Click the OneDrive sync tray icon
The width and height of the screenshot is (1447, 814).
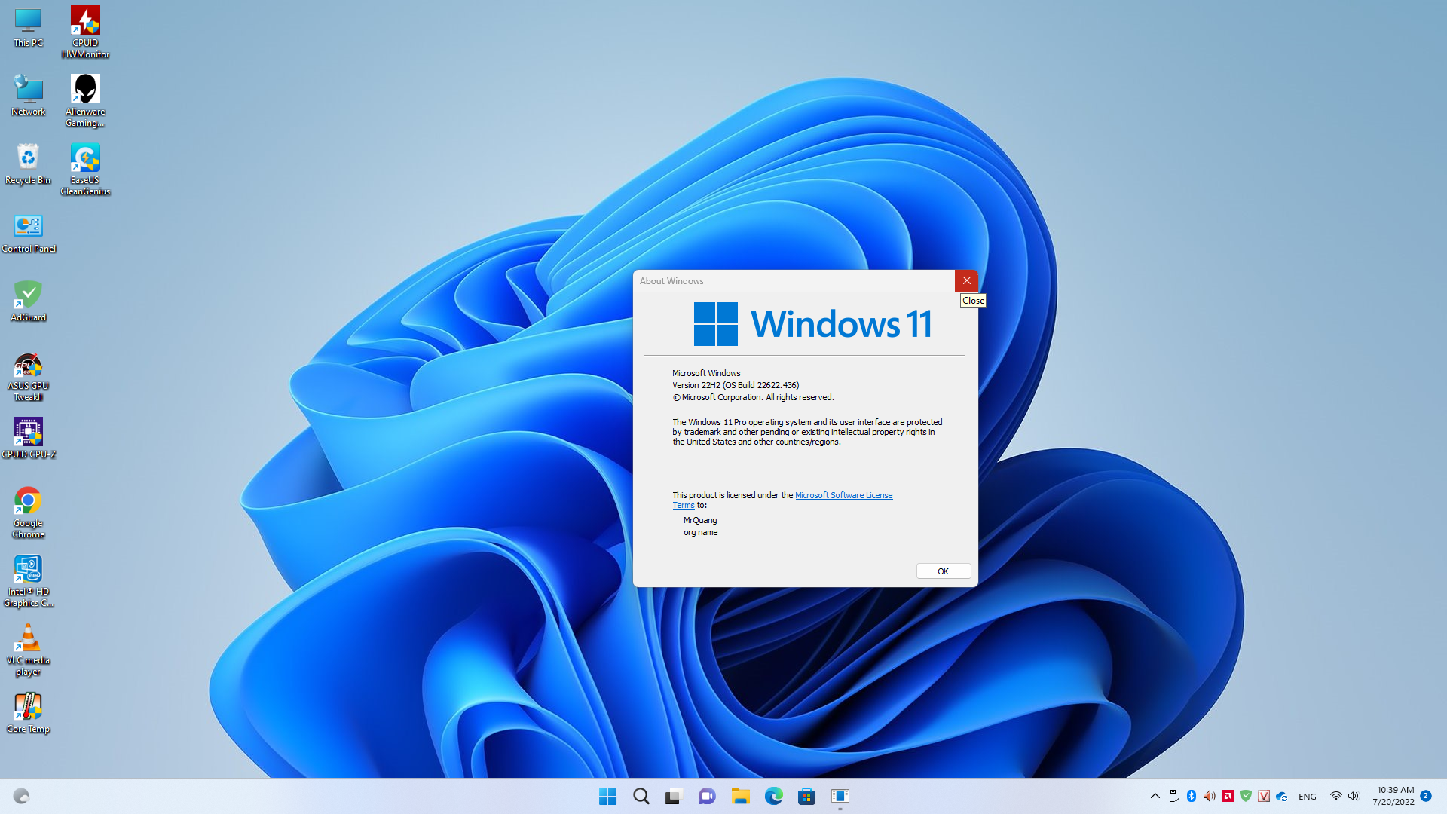click(1282, 796)
